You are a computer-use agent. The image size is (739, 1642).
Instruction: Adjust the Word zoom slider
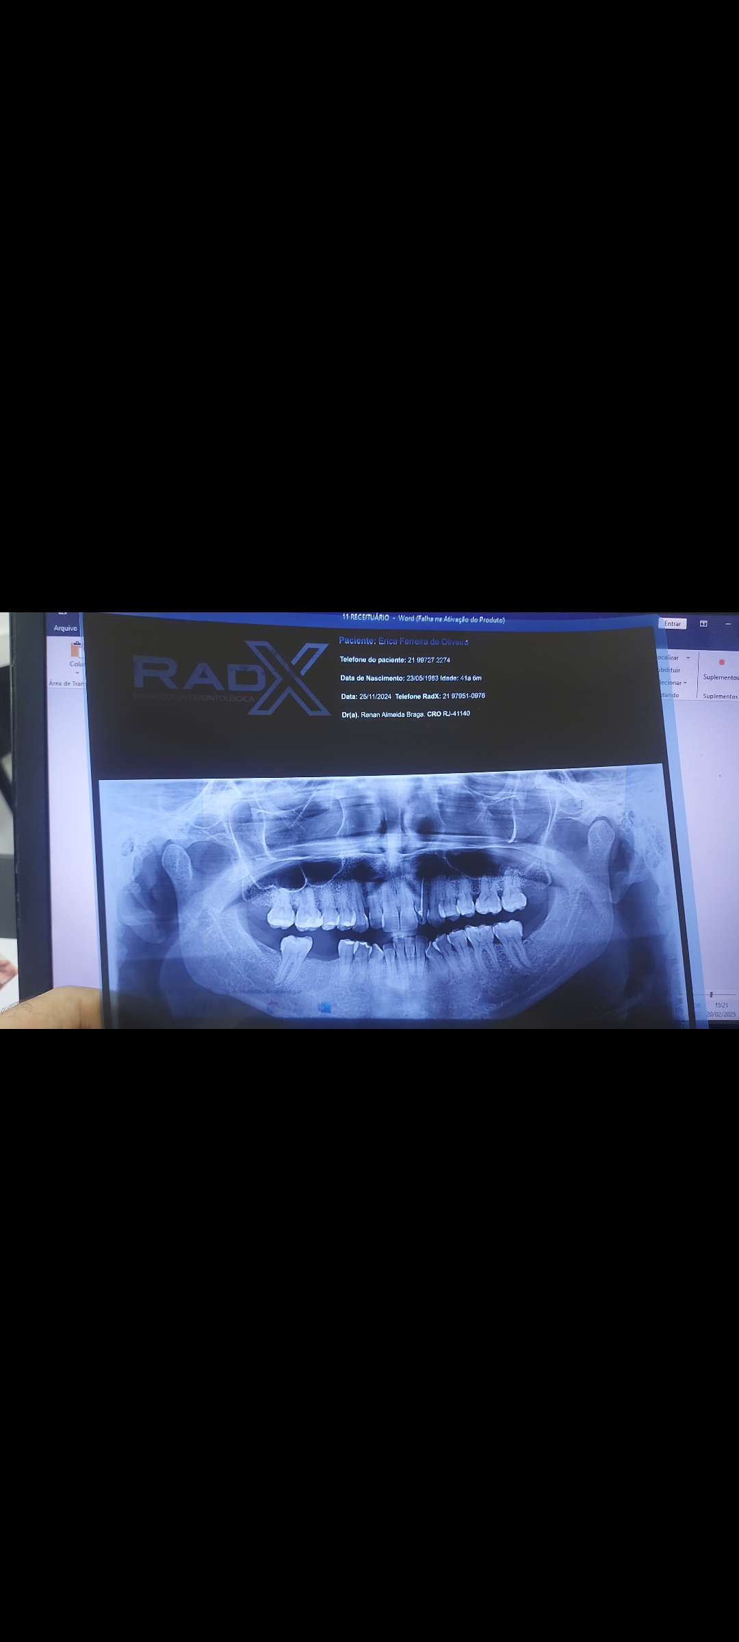point(712,994)
